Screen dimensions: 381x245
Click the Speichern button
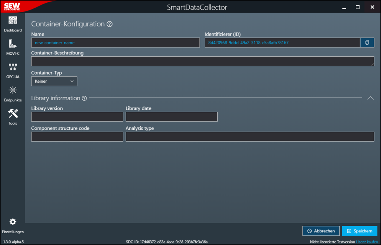[359, 231]
